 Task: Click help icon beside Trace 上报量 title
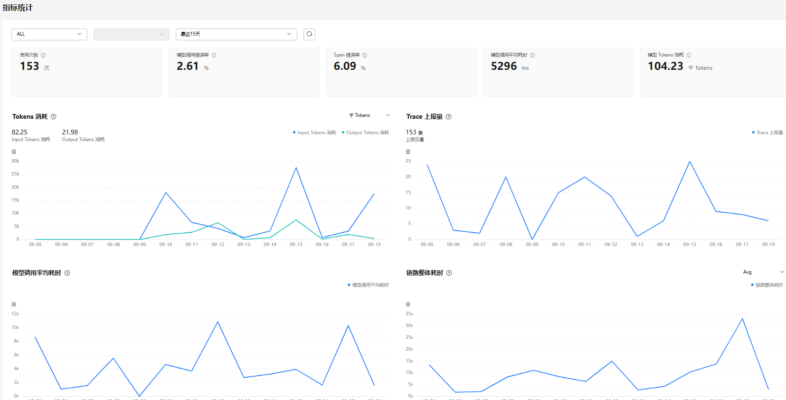(x=449, y=117)
